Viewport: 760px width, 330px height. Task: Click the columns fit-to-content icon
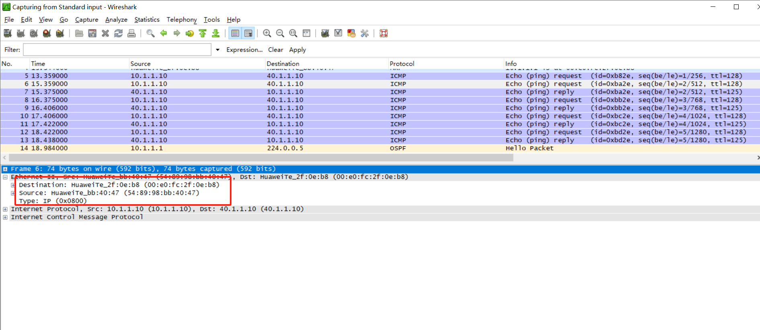pyautogui.click(x=306, y=33)
